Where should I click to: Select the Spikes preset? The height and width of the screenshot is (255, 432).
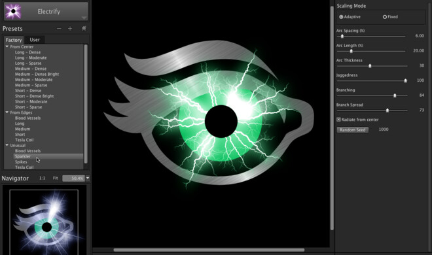click(x=21, y=162)
